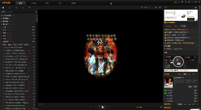201x110 pixels.
Task: Click the star favorite icon above video
Action: tap(160, 7)
